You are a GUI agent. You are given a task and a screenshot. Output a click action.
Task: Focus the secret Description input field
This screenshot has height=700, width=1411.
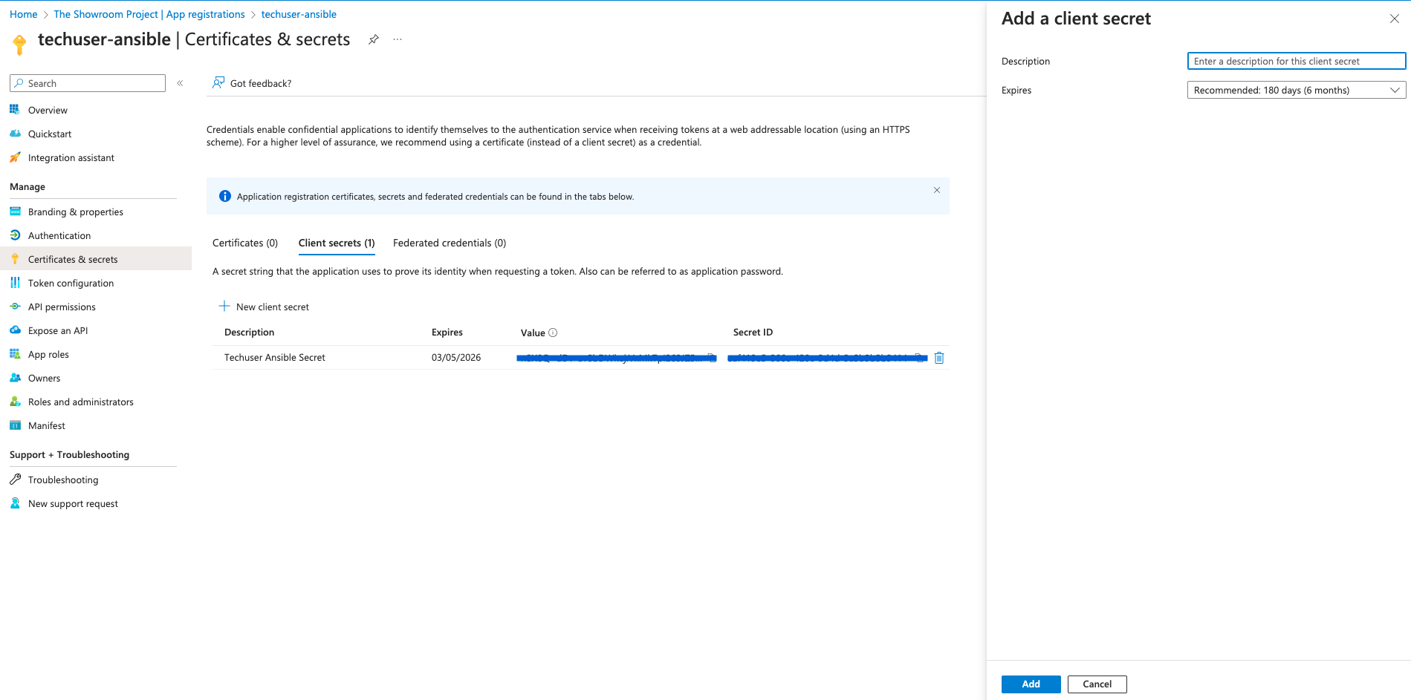[1297, 61]
